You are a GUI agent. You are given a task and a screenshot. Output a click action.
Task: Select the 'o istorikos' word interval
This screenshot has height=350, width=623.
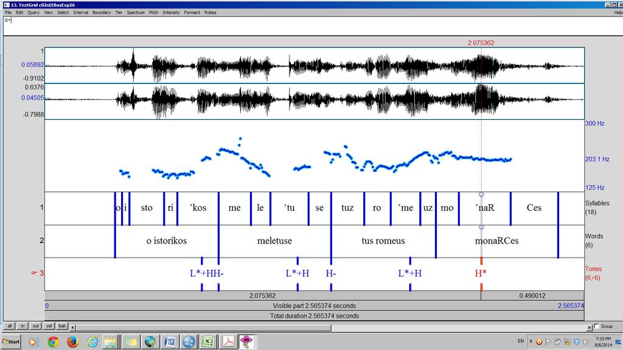click(167, 241)
